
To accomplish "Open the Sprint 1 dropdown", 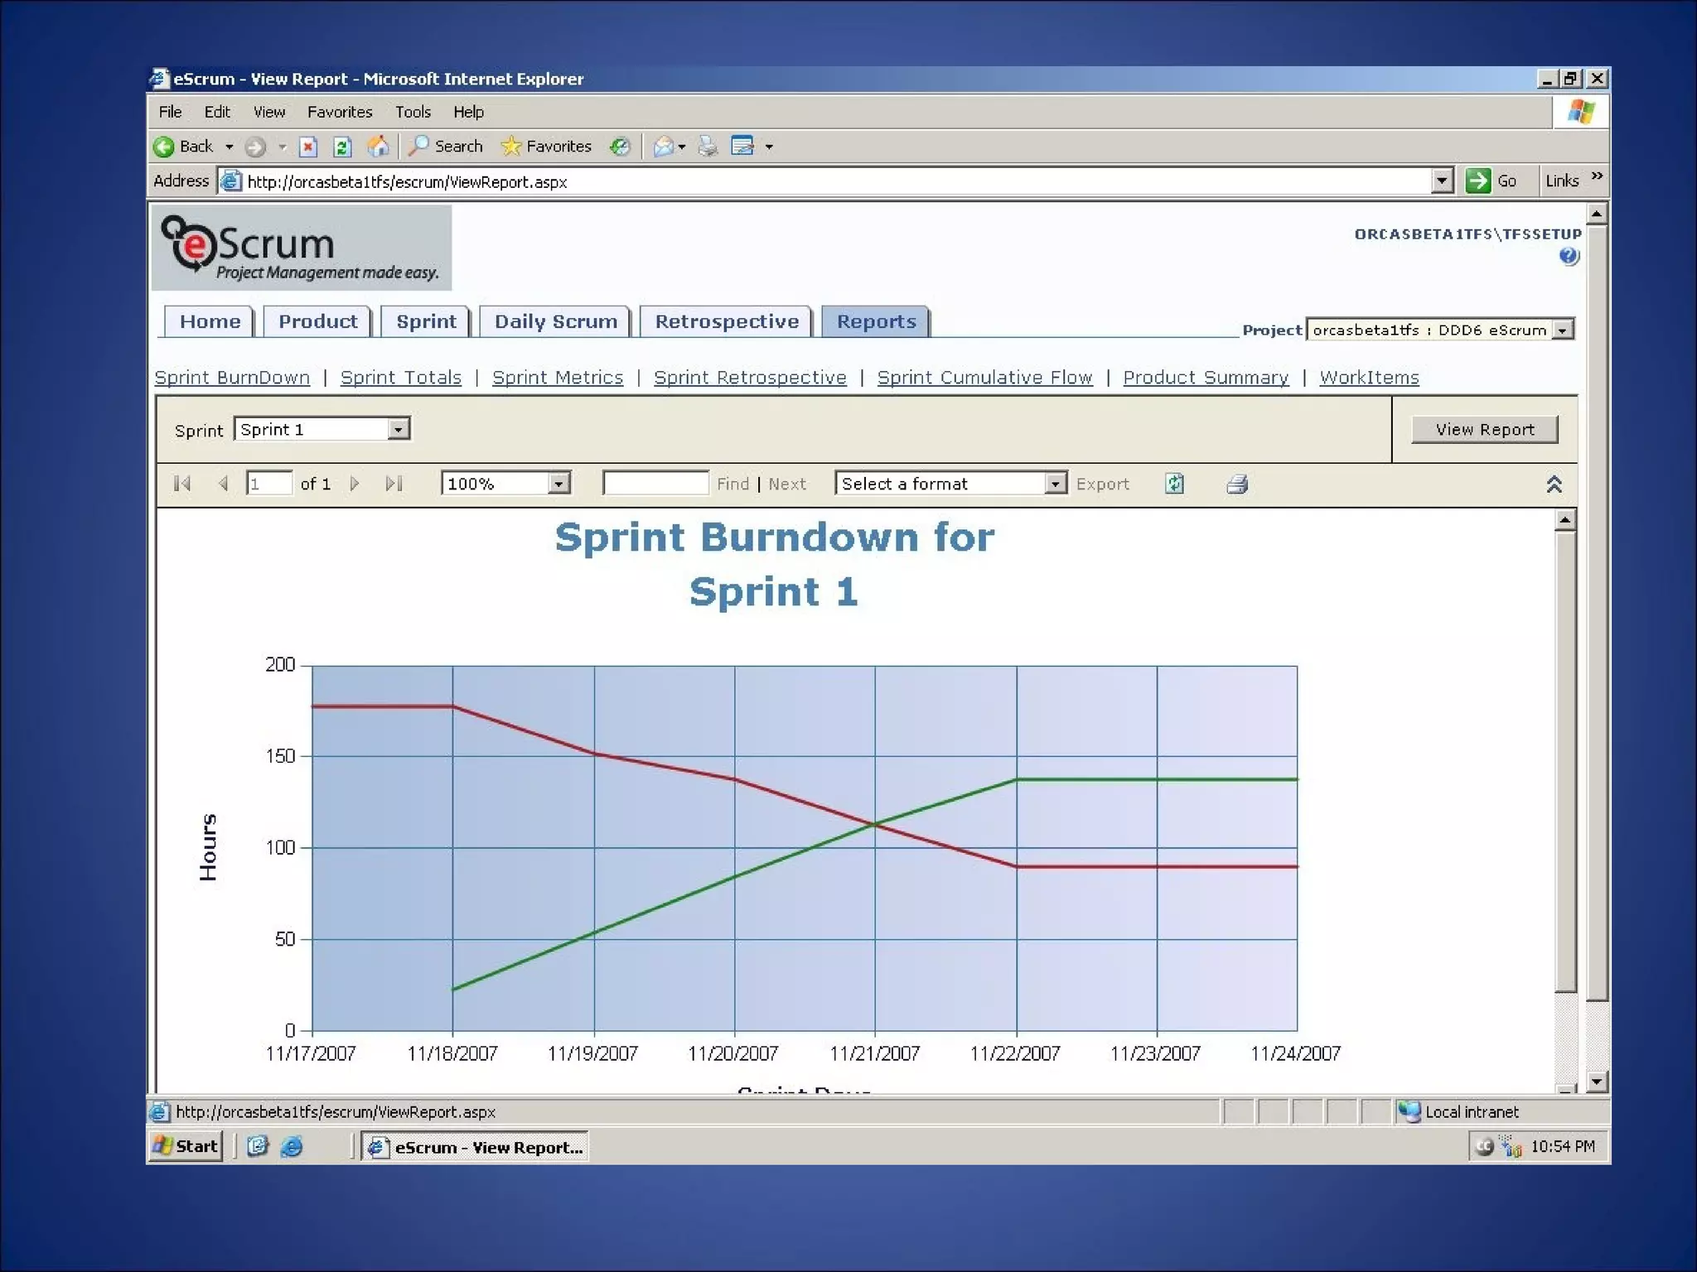I will click(x=399, y=429).
